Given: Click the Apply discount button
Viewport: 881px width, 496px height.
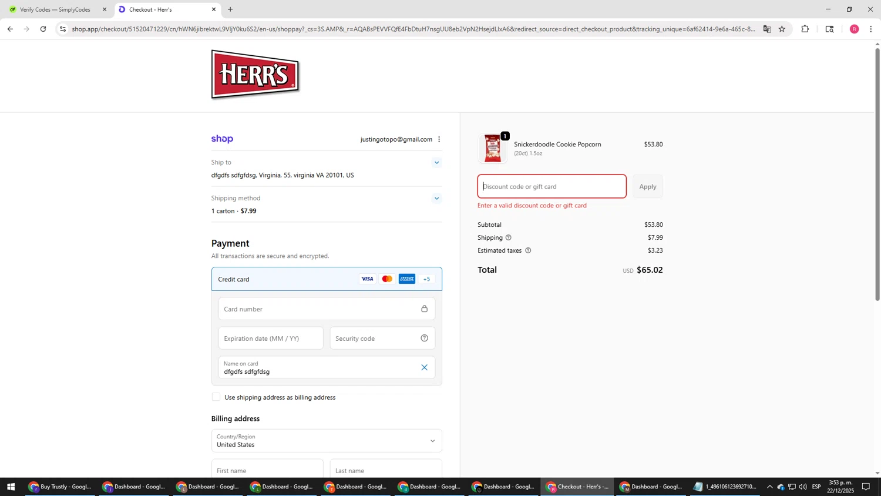Looking at the screenshot, I should tap(648, 186).
